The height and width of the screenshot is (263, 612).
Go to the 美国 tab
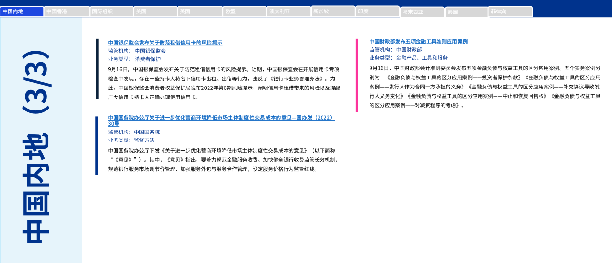[155, 11]
